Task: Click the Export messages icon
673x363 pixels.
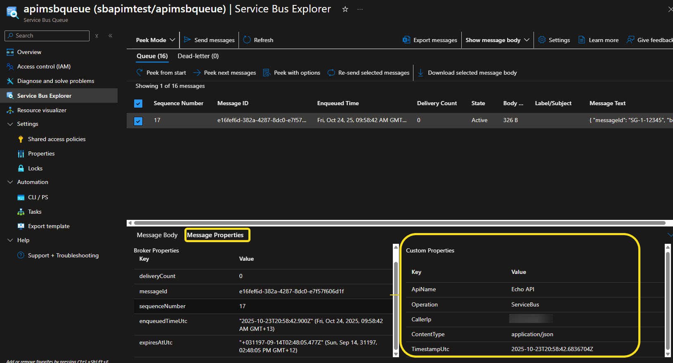Action: tap(406, 40)
